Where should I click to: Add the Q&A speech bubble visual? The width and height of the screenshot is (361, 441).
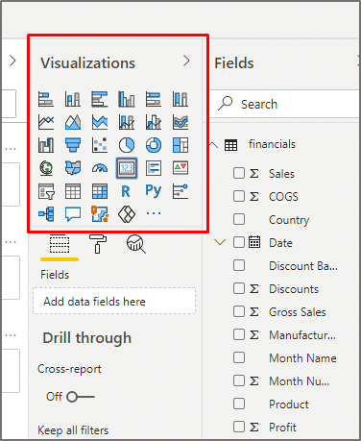(x=73, y=214)
